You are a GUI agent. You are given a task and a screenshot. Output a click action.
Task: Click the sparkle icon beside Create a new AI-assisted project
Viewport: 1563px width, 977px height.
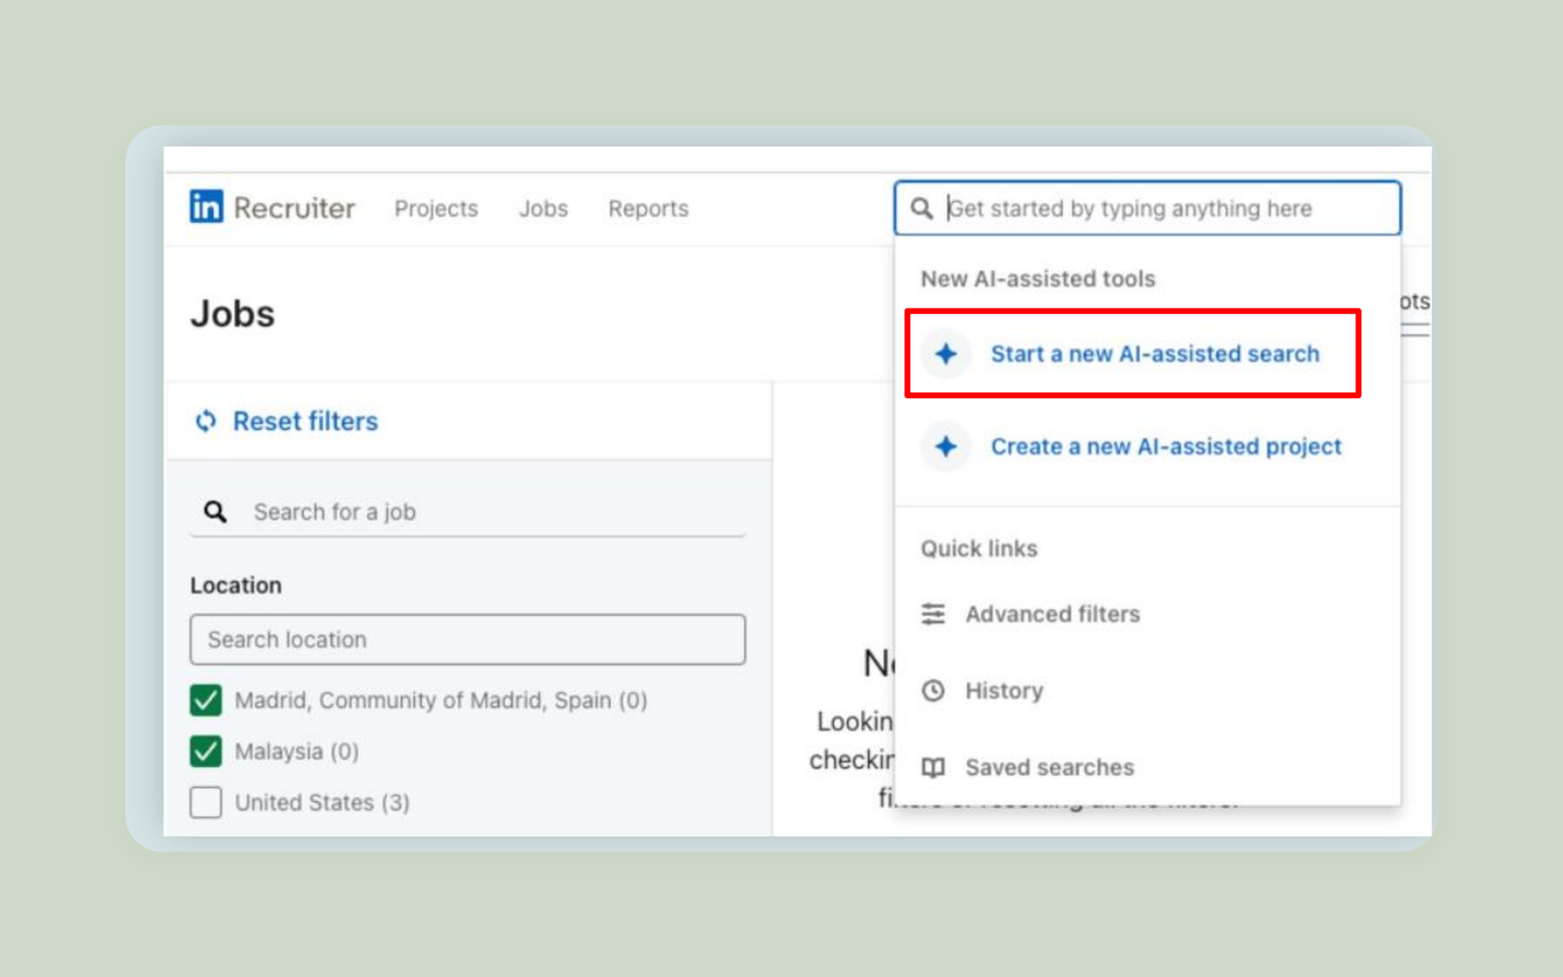(x=946, y=446)
